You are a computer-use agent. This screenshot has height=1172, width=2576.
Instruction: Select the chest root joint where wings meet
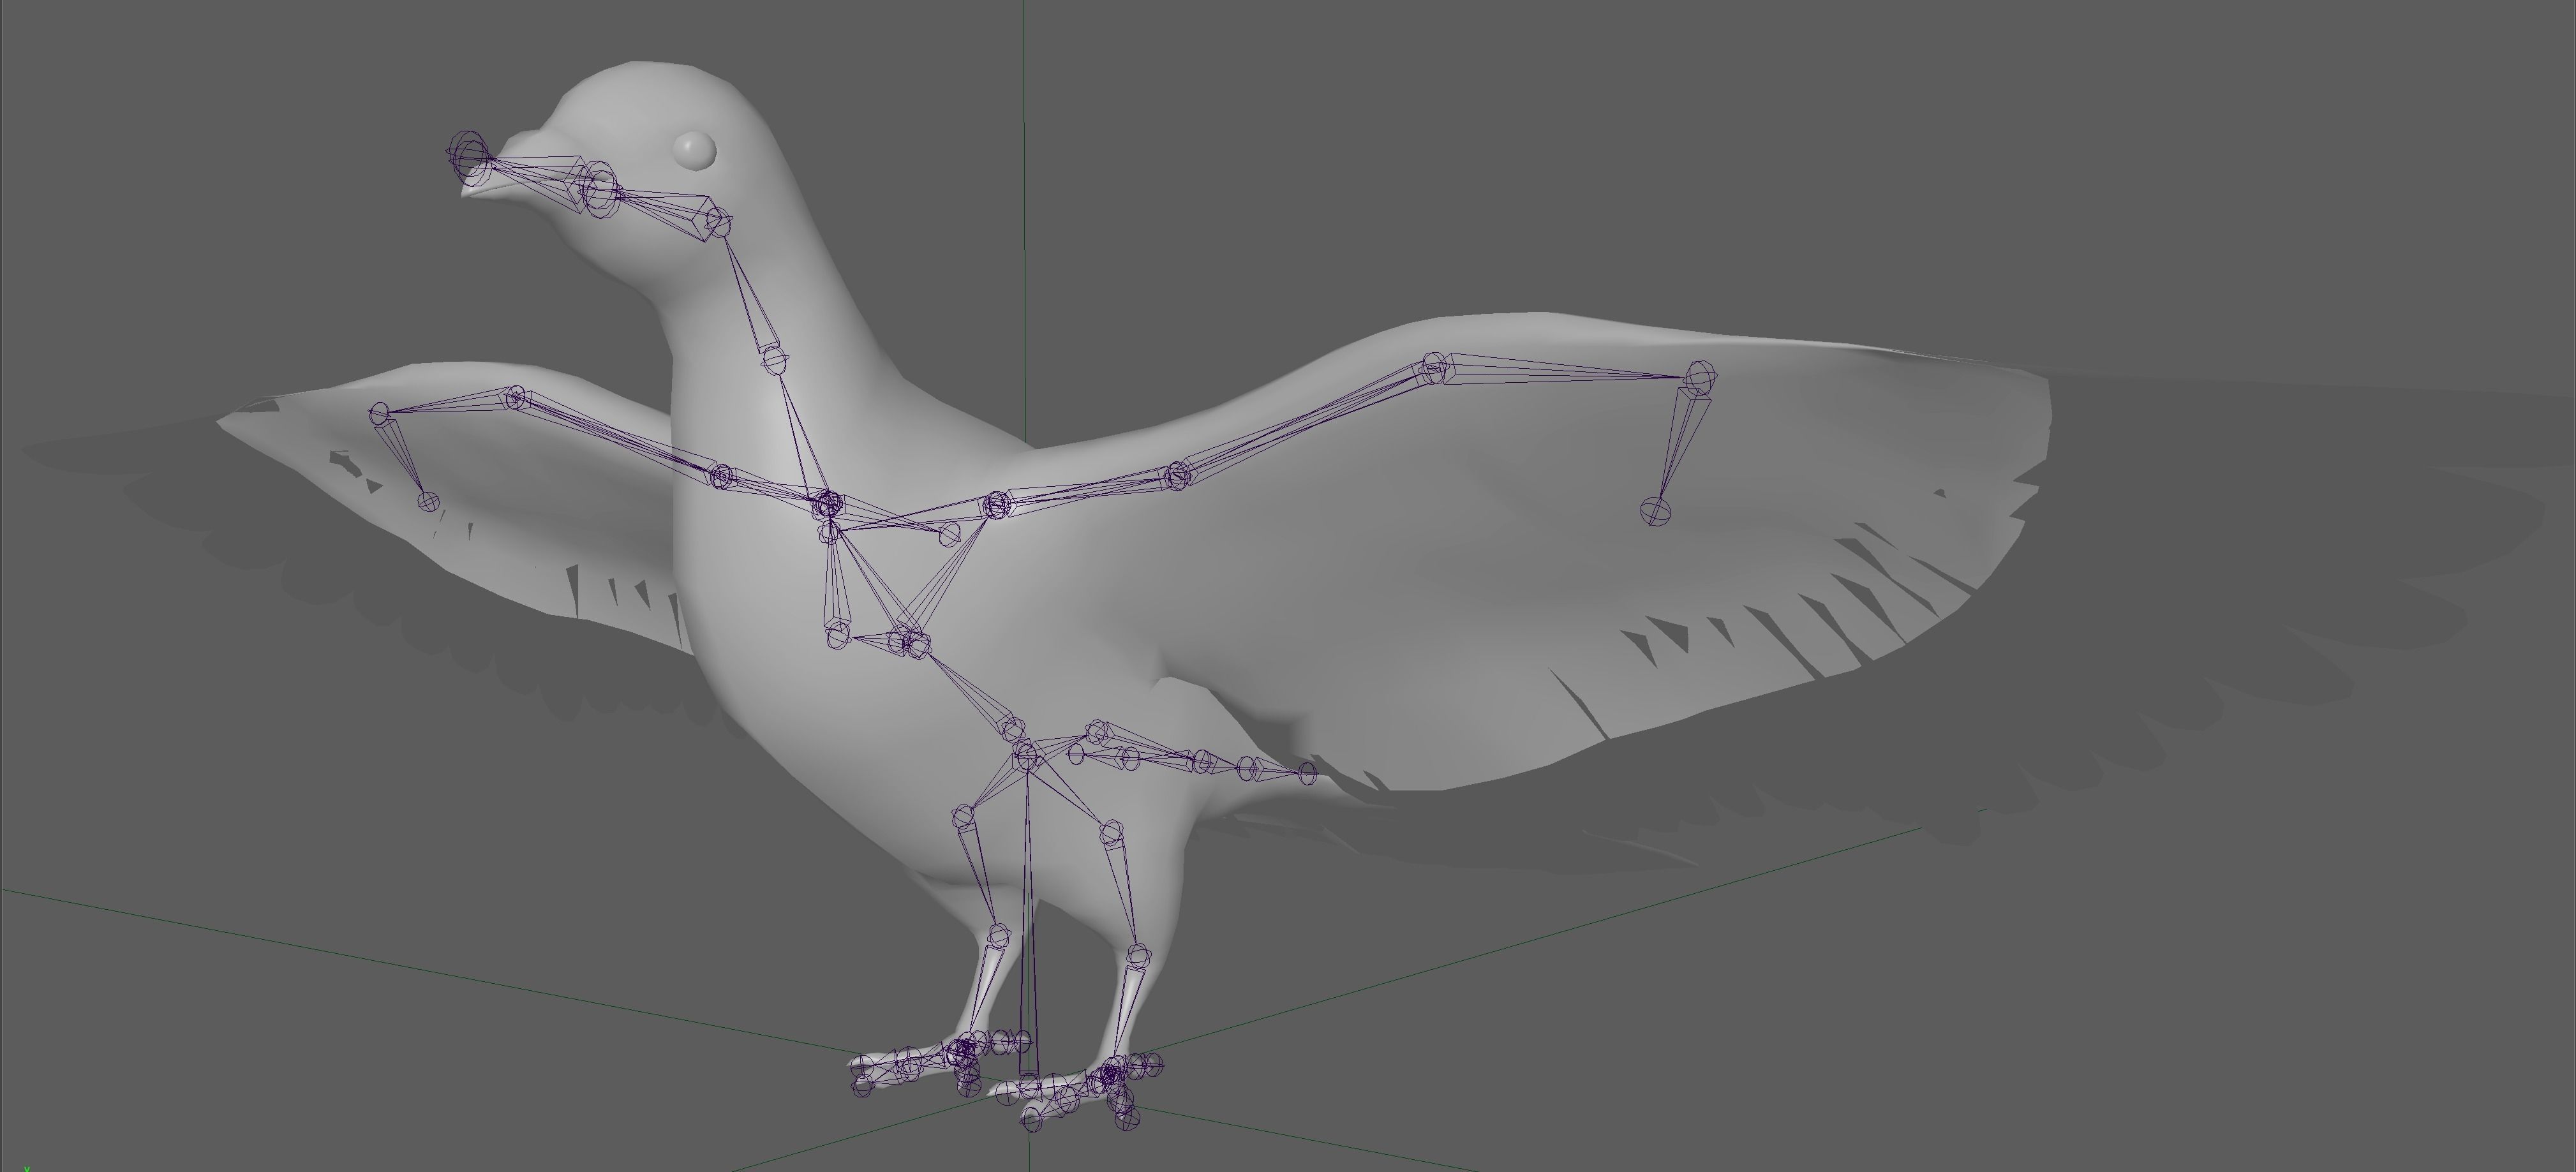tap(827, 504)
